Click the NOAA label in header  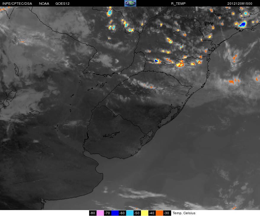[x=44, y=4]
